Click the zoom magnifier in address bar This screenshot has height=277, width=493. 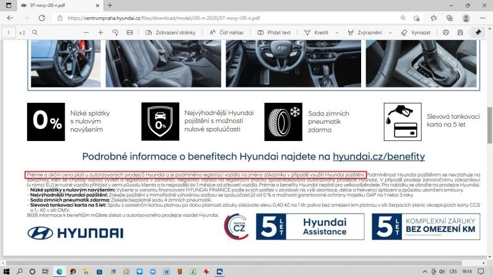coord(403,18)
